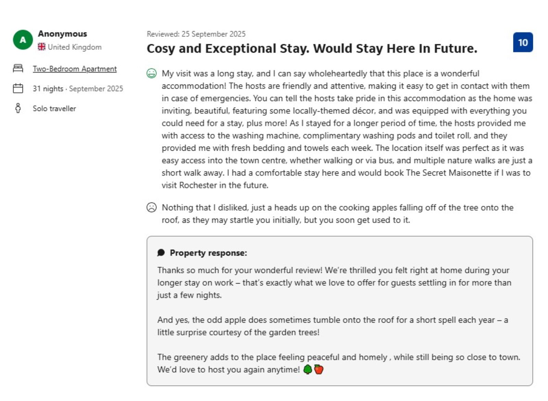Click the "31 nights · September 2025" stay details

(x=78, y=89)
